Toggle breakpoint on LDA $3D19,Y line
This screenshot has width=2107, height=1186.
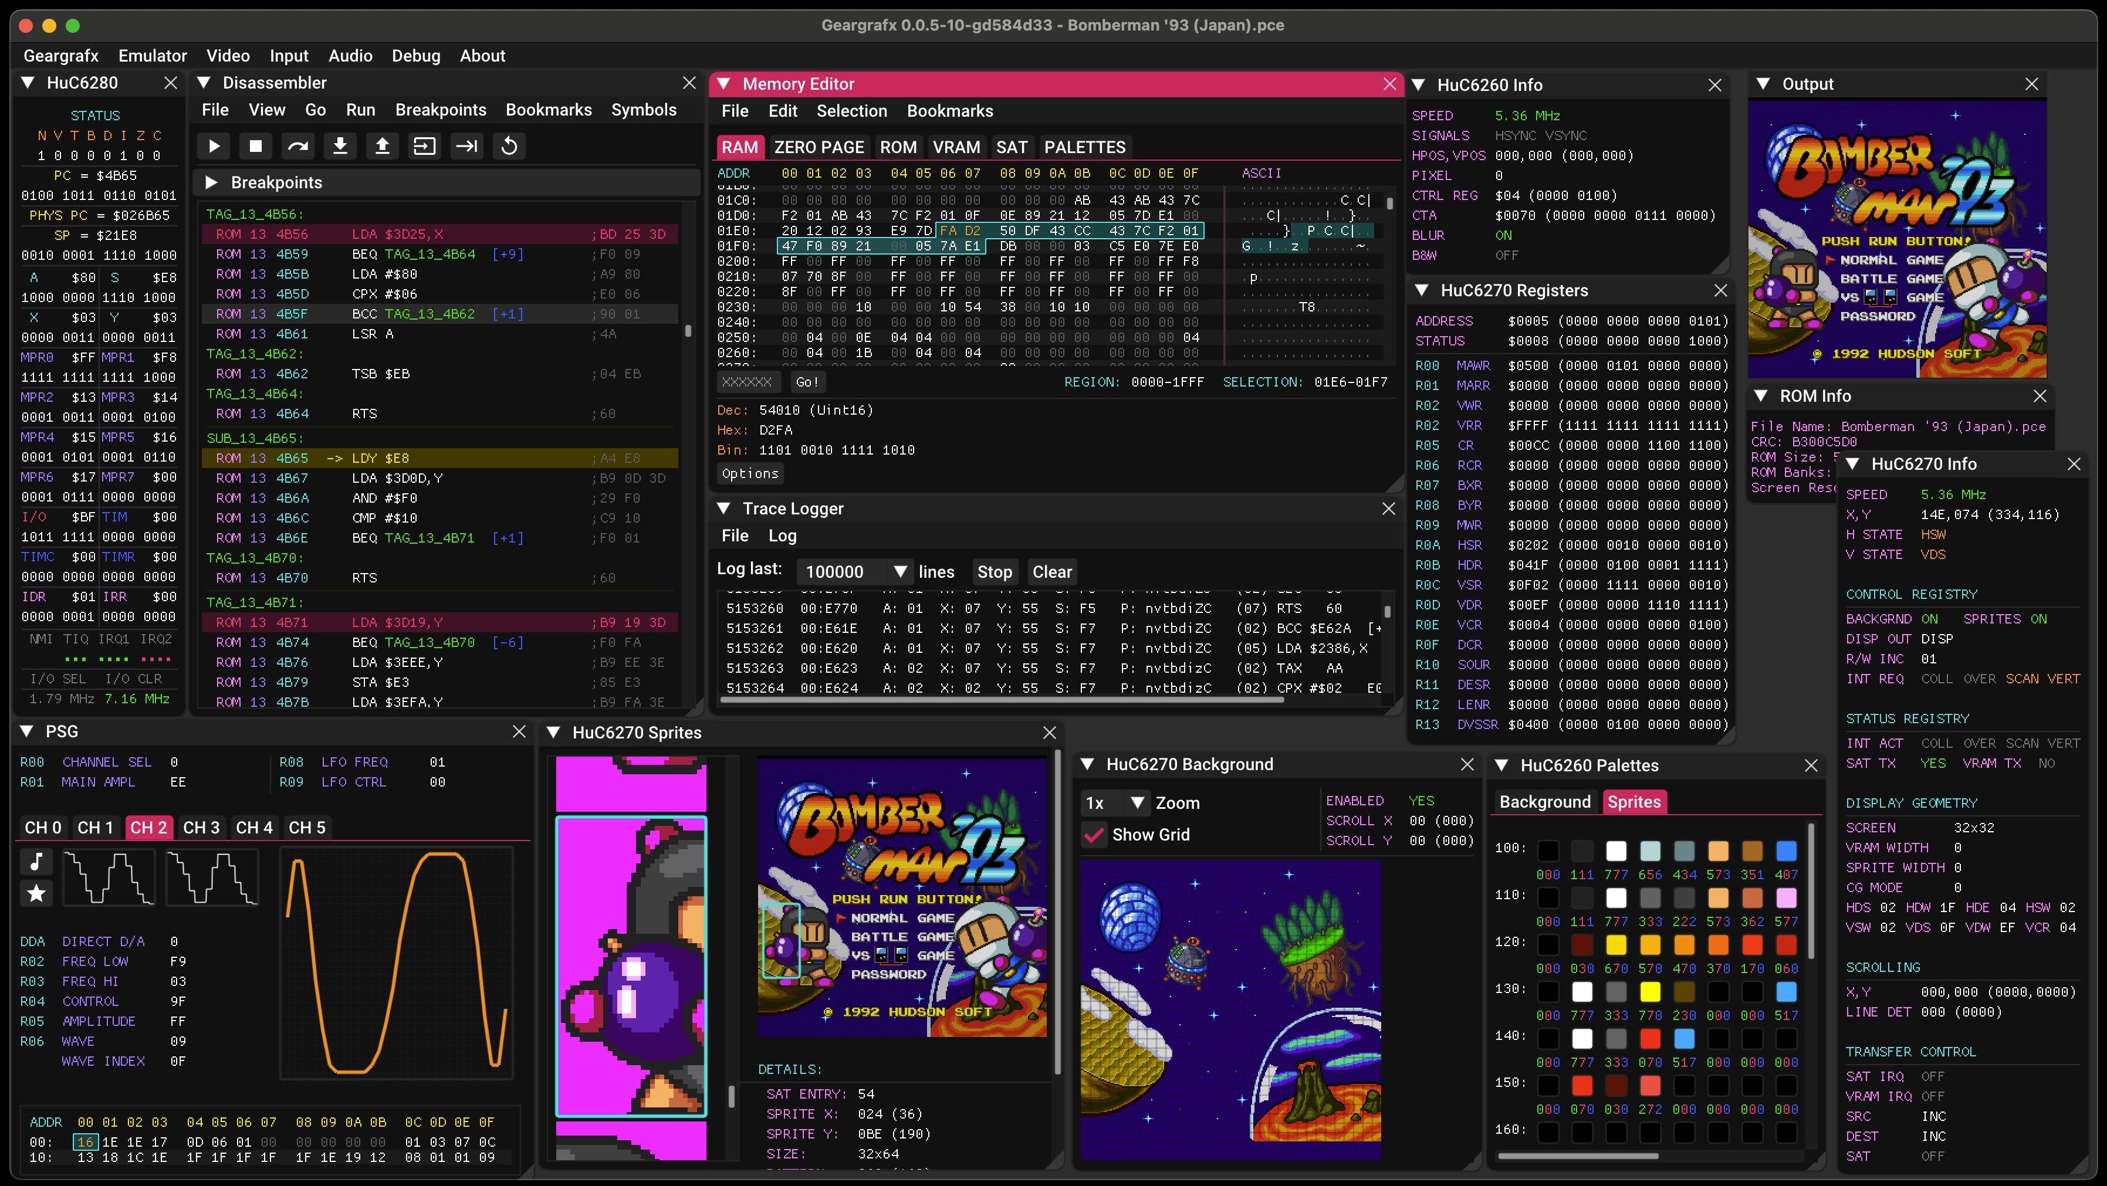pyautogui.click(x=440, y=622)
